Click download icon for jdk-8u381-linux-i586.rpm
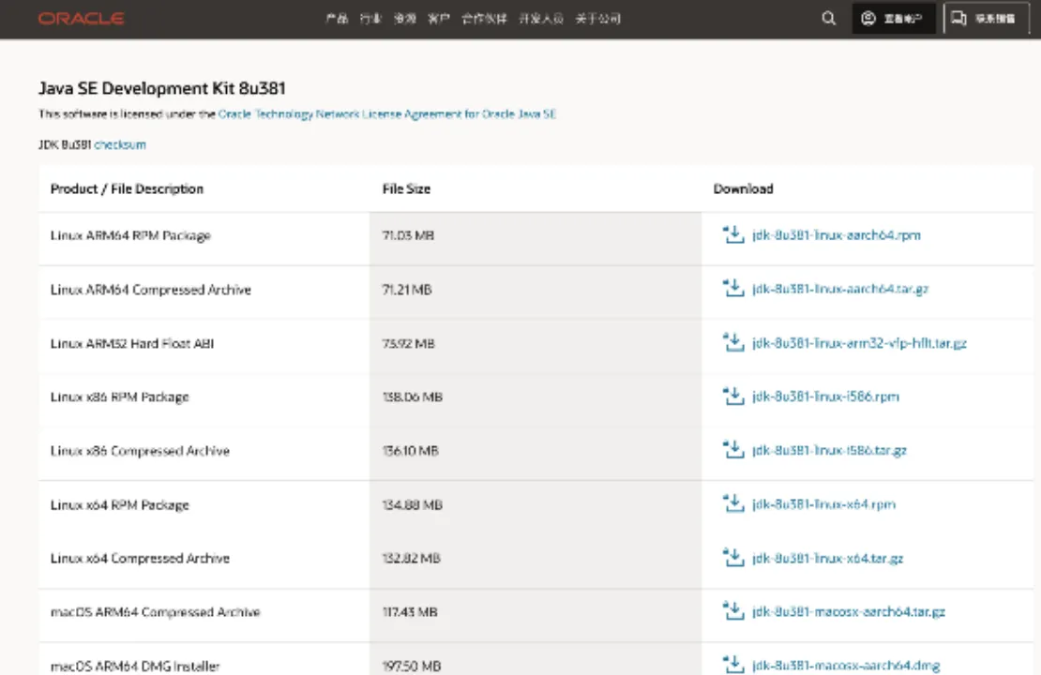1041x675 pixels. (732, 397)
